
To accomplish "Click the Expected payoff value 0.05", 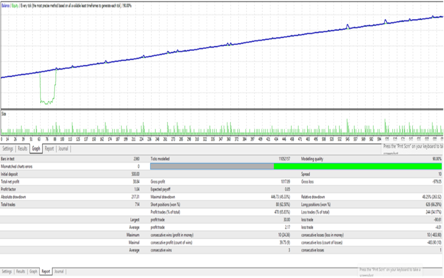I will pos(287,189).
